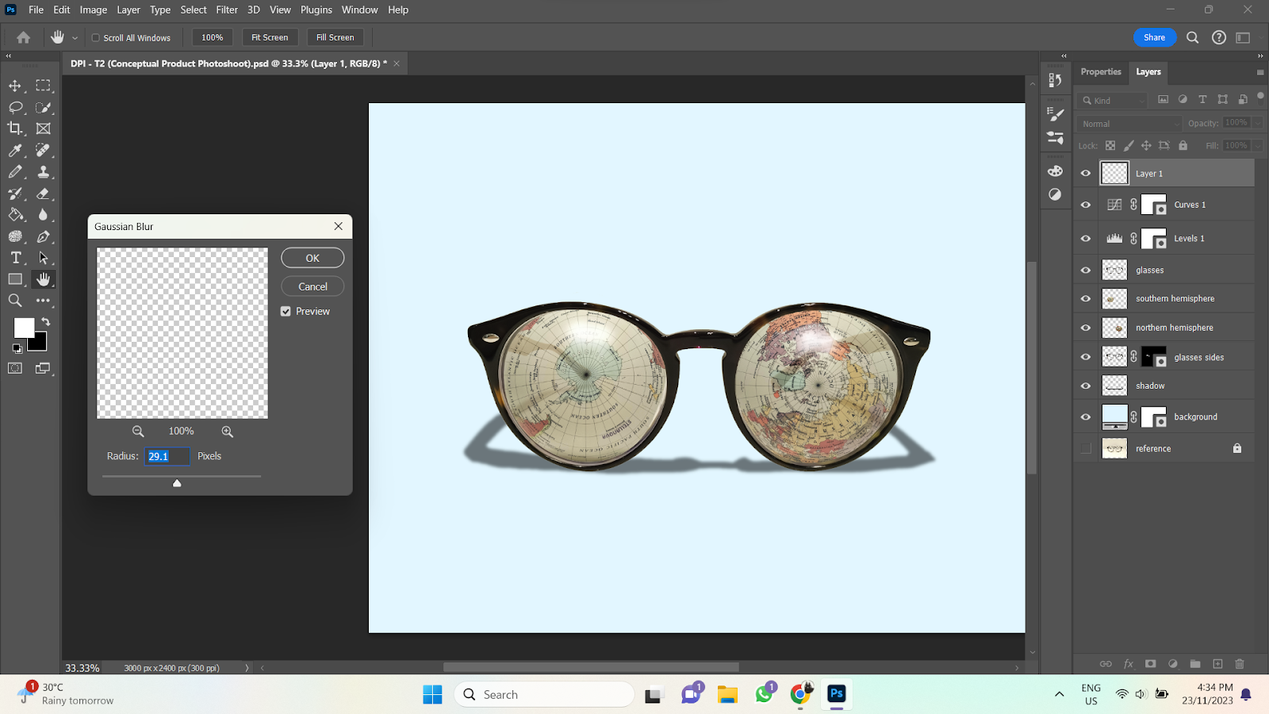Open Chrome from the taskbar
Viewport: 1269px width, 714px height.
coord(800,694)
